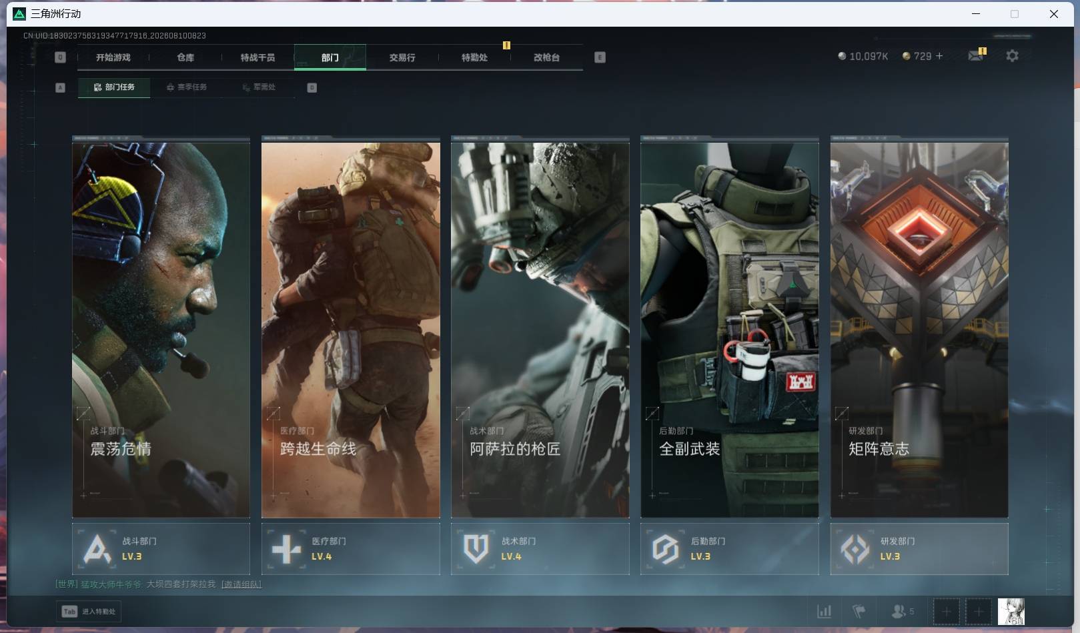Switch to the 改枪台 tab
The height and width of the screenshot is (633, 1080).
(x=546, y=57)
